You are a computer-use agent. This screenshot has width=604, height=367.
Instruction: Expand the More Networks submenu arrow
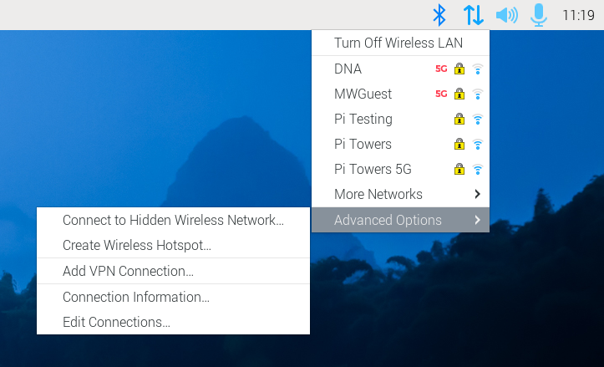click(x=477, y=195)
